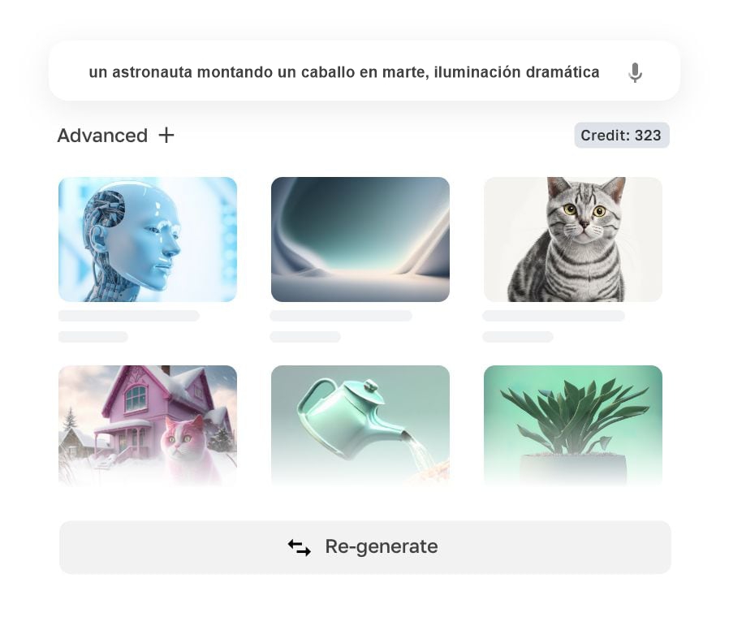Click the long title placeholder under teal landscape
Image resolution: width=729 pixels, height=617 pixels.
(x=341, y=316)
